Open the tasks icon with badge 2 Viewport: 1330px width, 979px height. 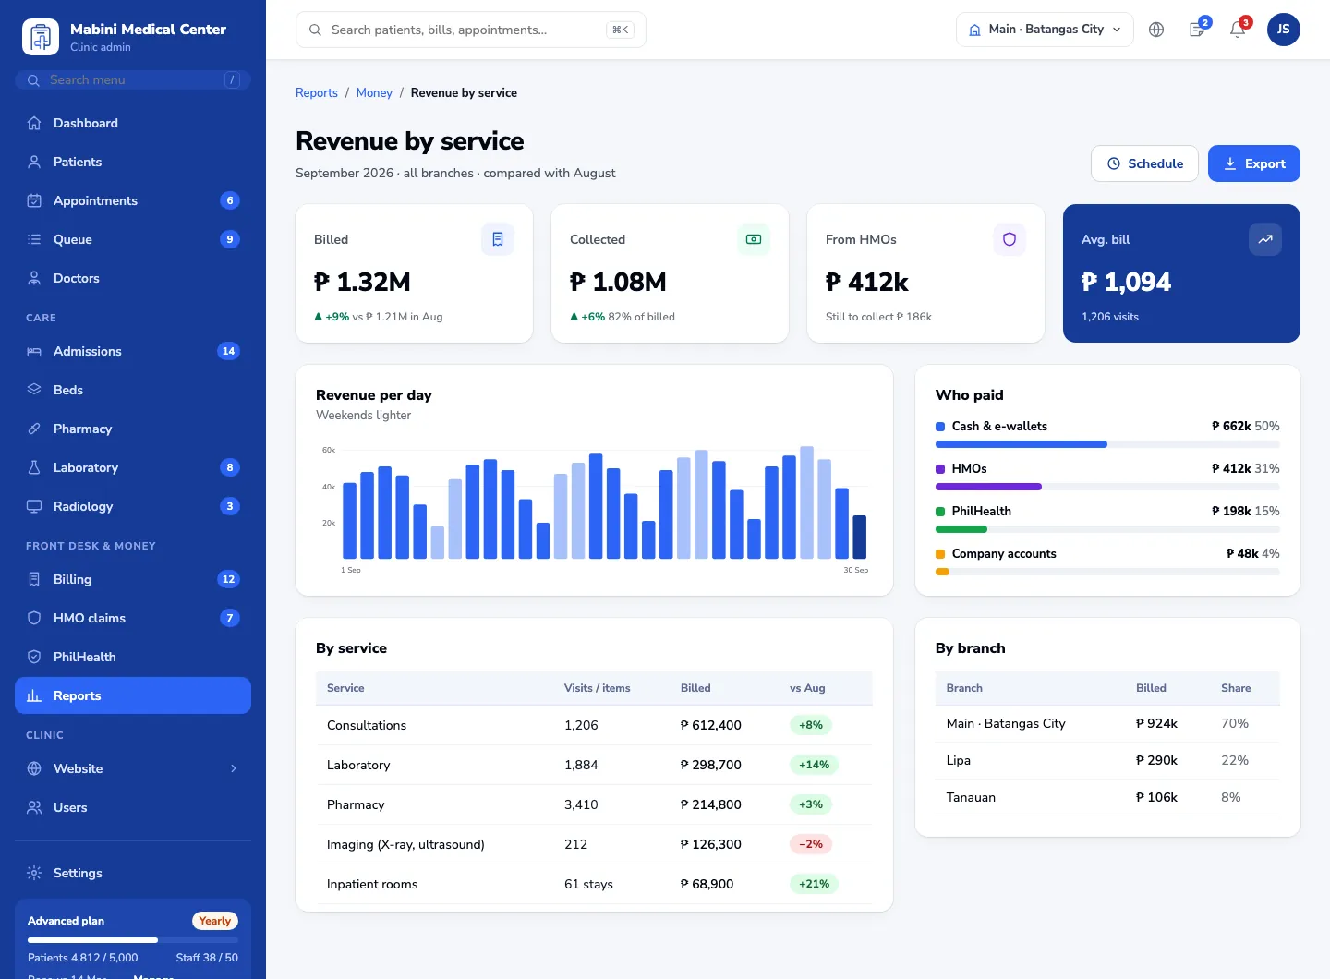tap(1197, 30)
